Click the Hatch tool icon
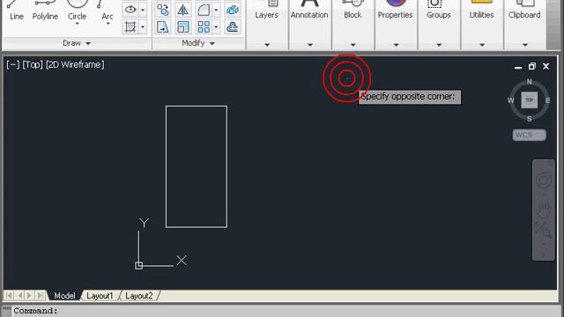The image size is (564, 317). pos(130,26)
